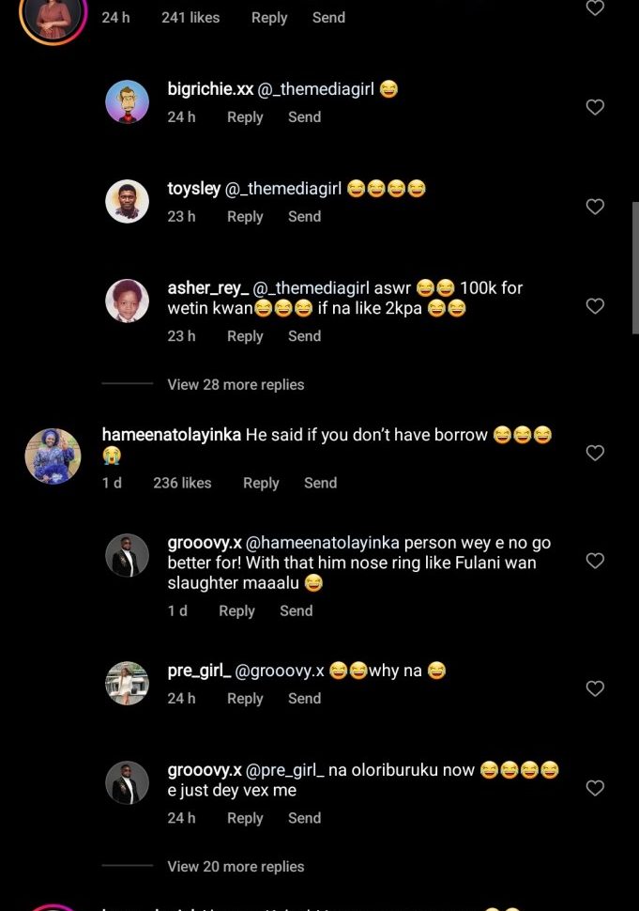This screenshot has height=911, width=639.
Task: Like asher_rey_'s reply using heart
Action: tap(595, 306)
